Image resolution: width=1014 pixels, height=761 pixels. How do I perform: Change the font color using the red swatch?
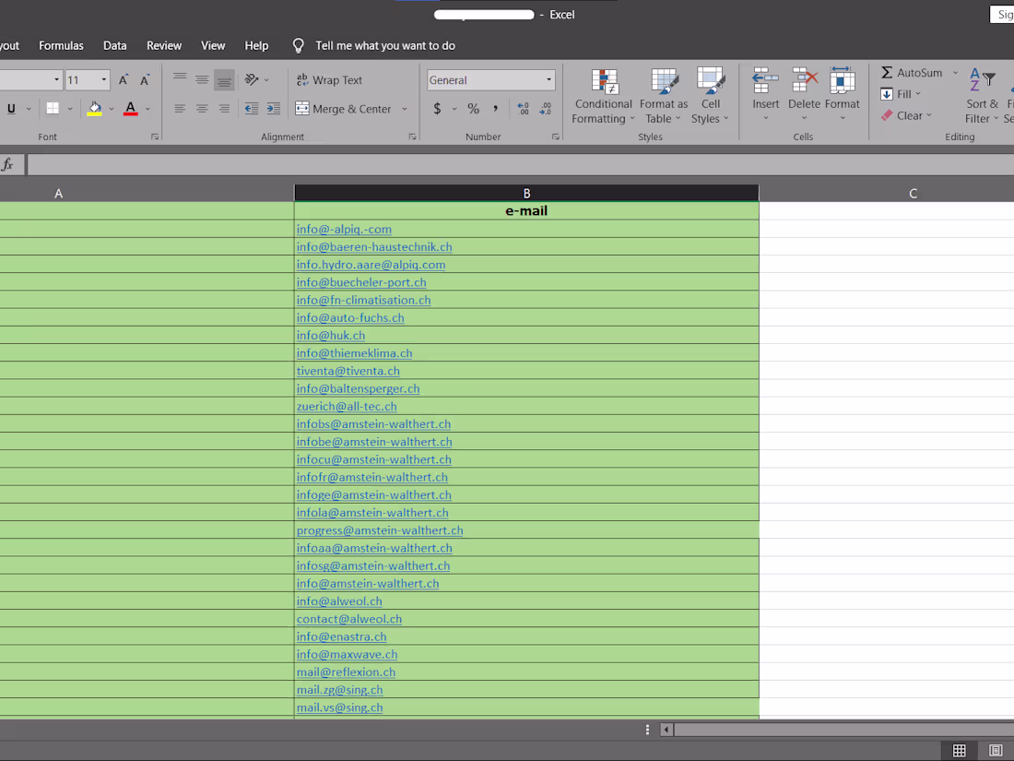(x=133, y=108)
